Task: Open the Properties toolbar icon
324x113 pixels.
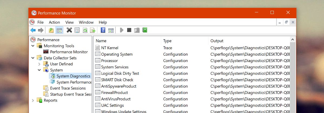Action: coord(77,30)
